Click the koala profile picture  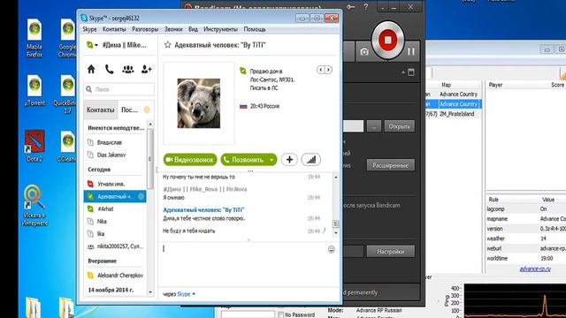198,103
